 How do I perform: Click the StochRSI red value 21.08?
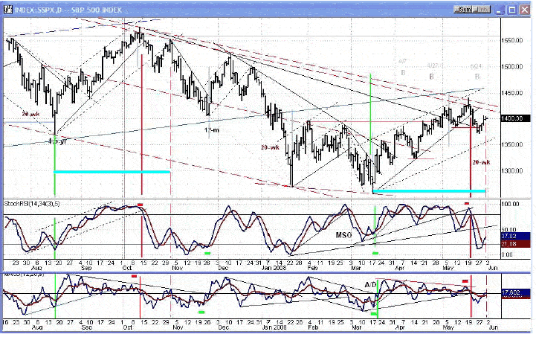tap(515, 243)
